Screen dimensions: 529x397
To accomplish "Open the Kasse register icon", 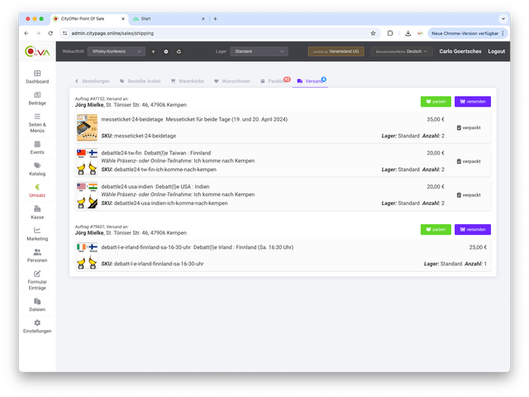I will [x=37, y=208].
